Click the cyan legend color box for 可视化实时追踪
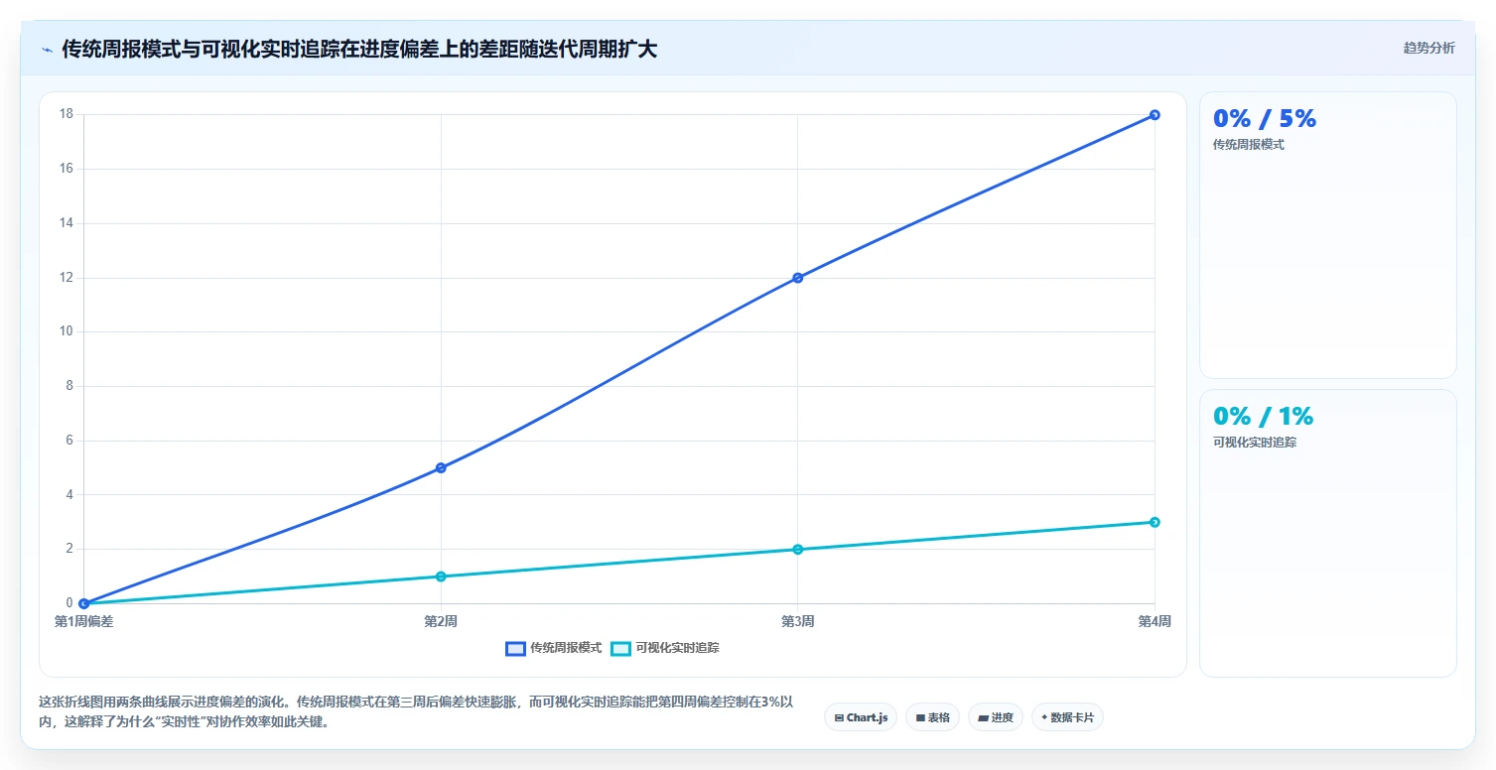 (620, 648)
